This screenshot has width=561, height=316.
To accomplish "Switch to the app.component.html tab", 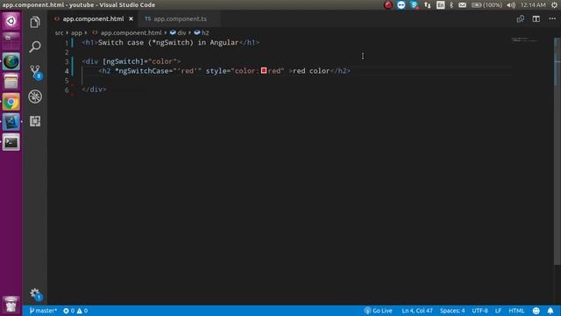I will [93, 19].
